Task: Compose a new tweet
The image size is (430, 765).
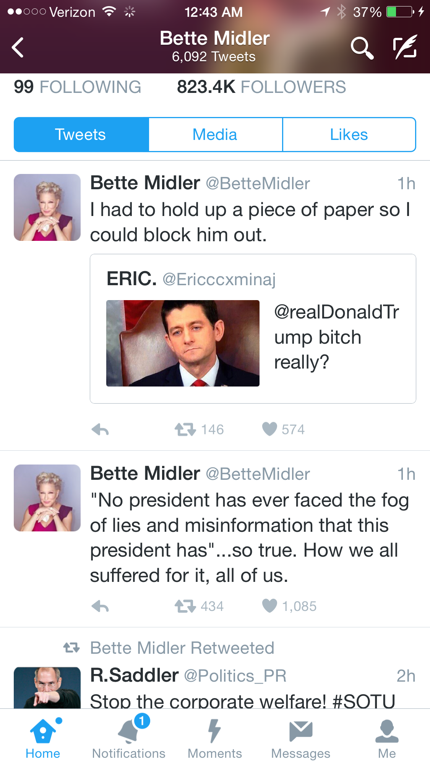Action: [405, 47]
